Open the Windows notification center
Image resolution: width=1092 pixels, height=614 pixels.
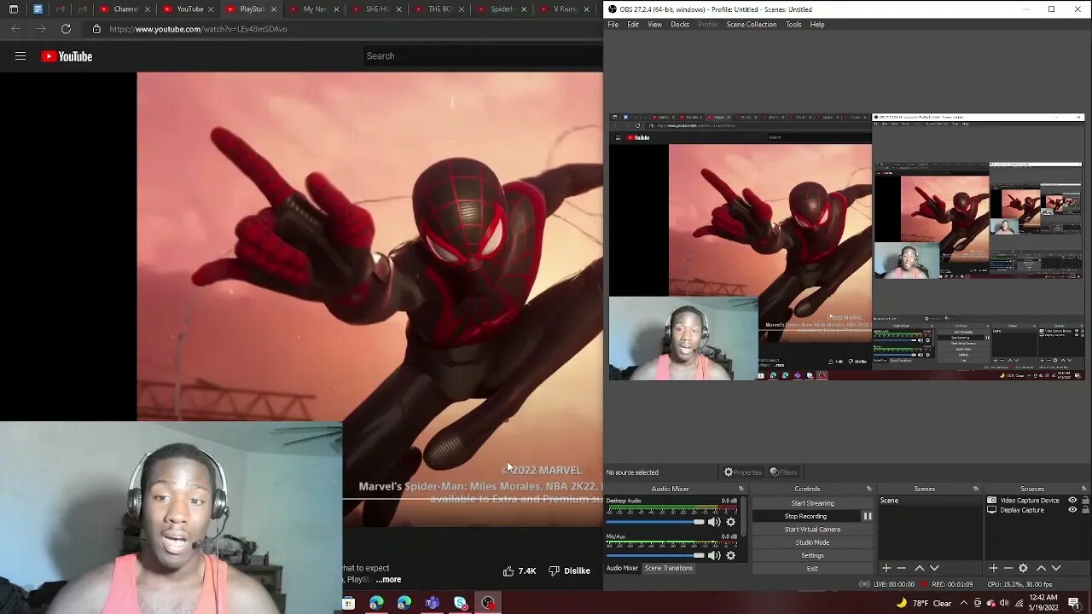click(x=1074, y=603)
